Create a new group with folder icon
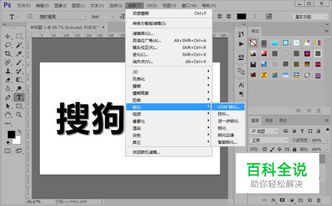The height and width of the screenshot is (206, 332). click(x=300, y=200)
